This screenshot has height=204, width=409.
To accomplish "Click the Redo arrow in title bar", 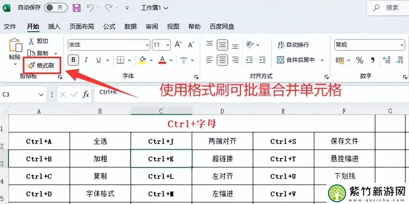I will point(109,8).
